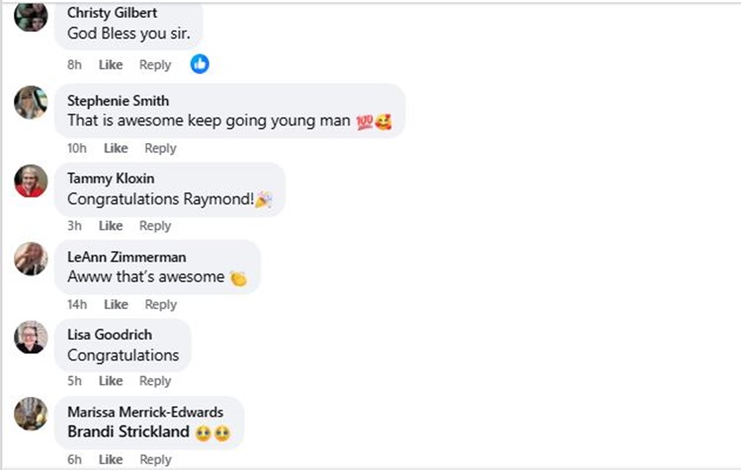Like Tammy Kloxin's congratulations comment
The height and width of the screenshot is (470, 741).
tap(111, 226)
